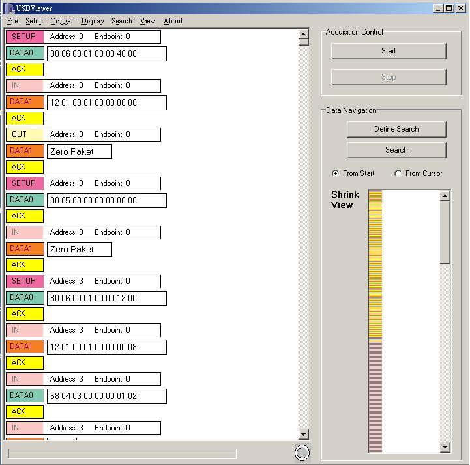Click the packet list scroll-down arrow

tap(304, 434)
